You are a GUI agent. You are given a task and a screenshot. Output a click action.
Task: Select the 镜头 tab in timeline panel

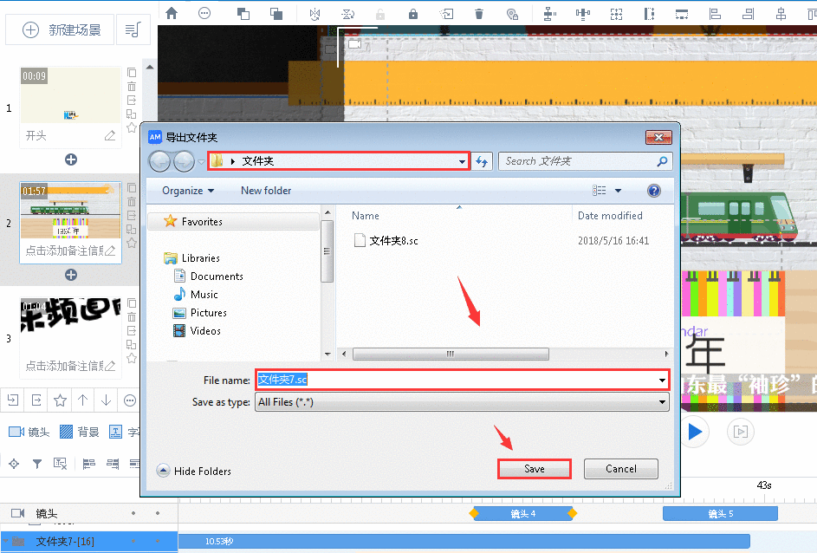pos(29,432)
